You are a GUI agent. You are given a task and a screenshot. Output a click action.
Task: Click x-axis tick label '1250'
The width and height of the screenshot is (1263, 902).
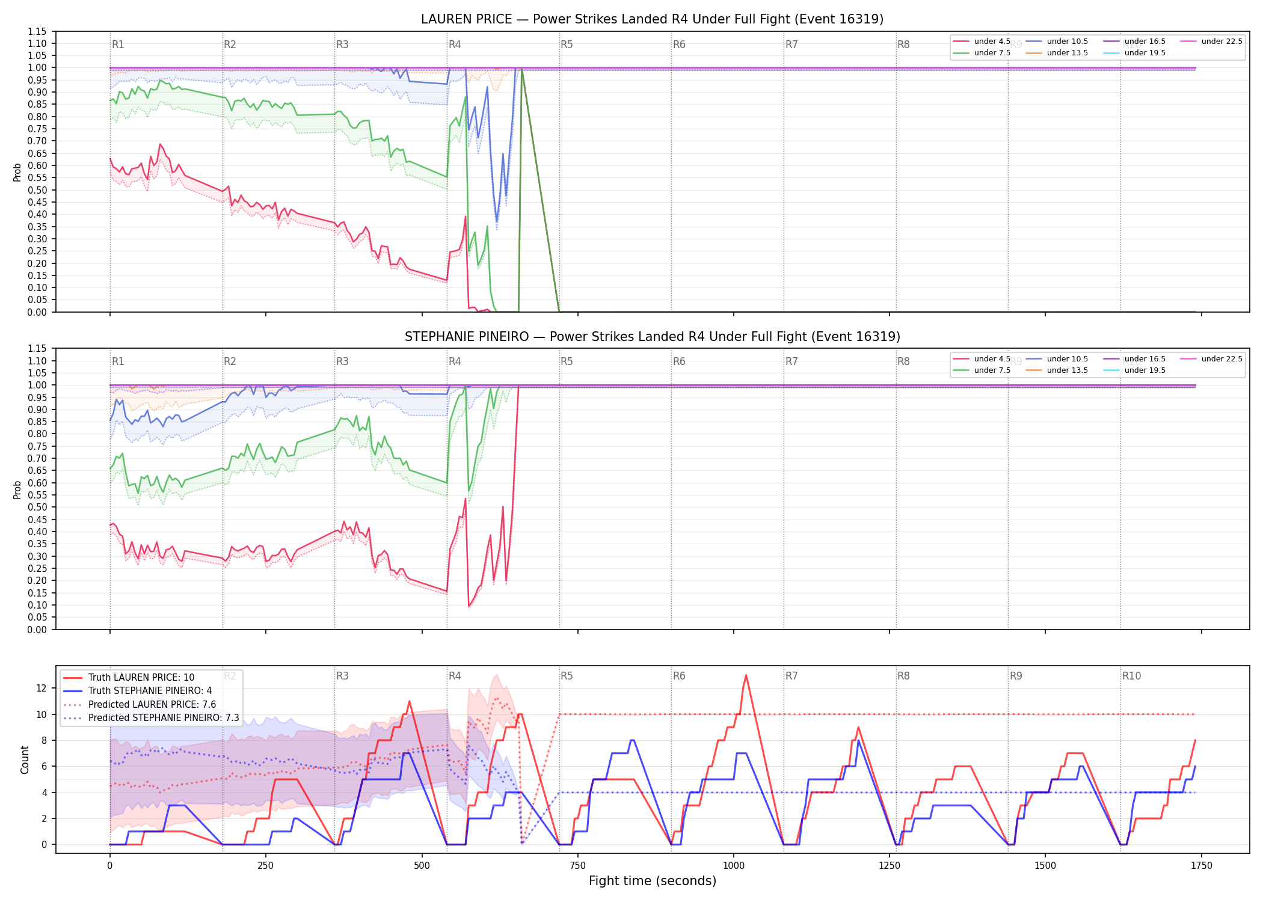coord(890,866)
